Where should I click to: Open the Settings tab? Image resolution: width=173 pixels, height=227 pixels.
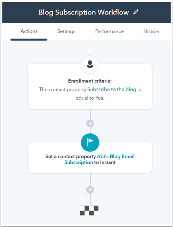click(x=66, y=31)
